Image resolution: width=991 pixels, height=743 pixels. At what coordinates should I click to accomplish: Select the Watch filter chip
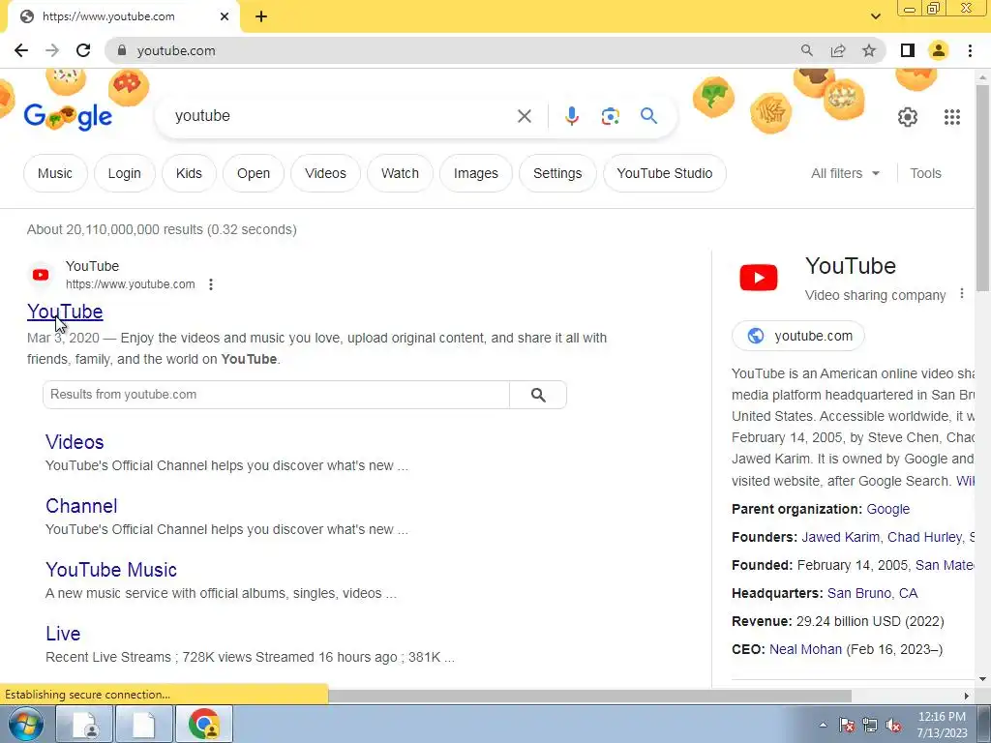pos(400,173)
